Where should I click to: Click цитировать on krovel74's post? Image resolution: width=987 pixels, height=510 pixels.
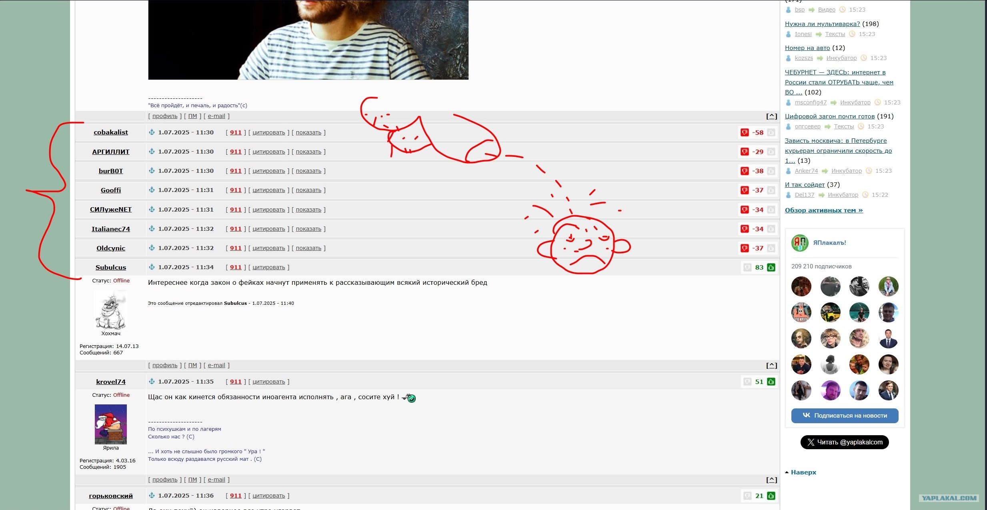268,382
